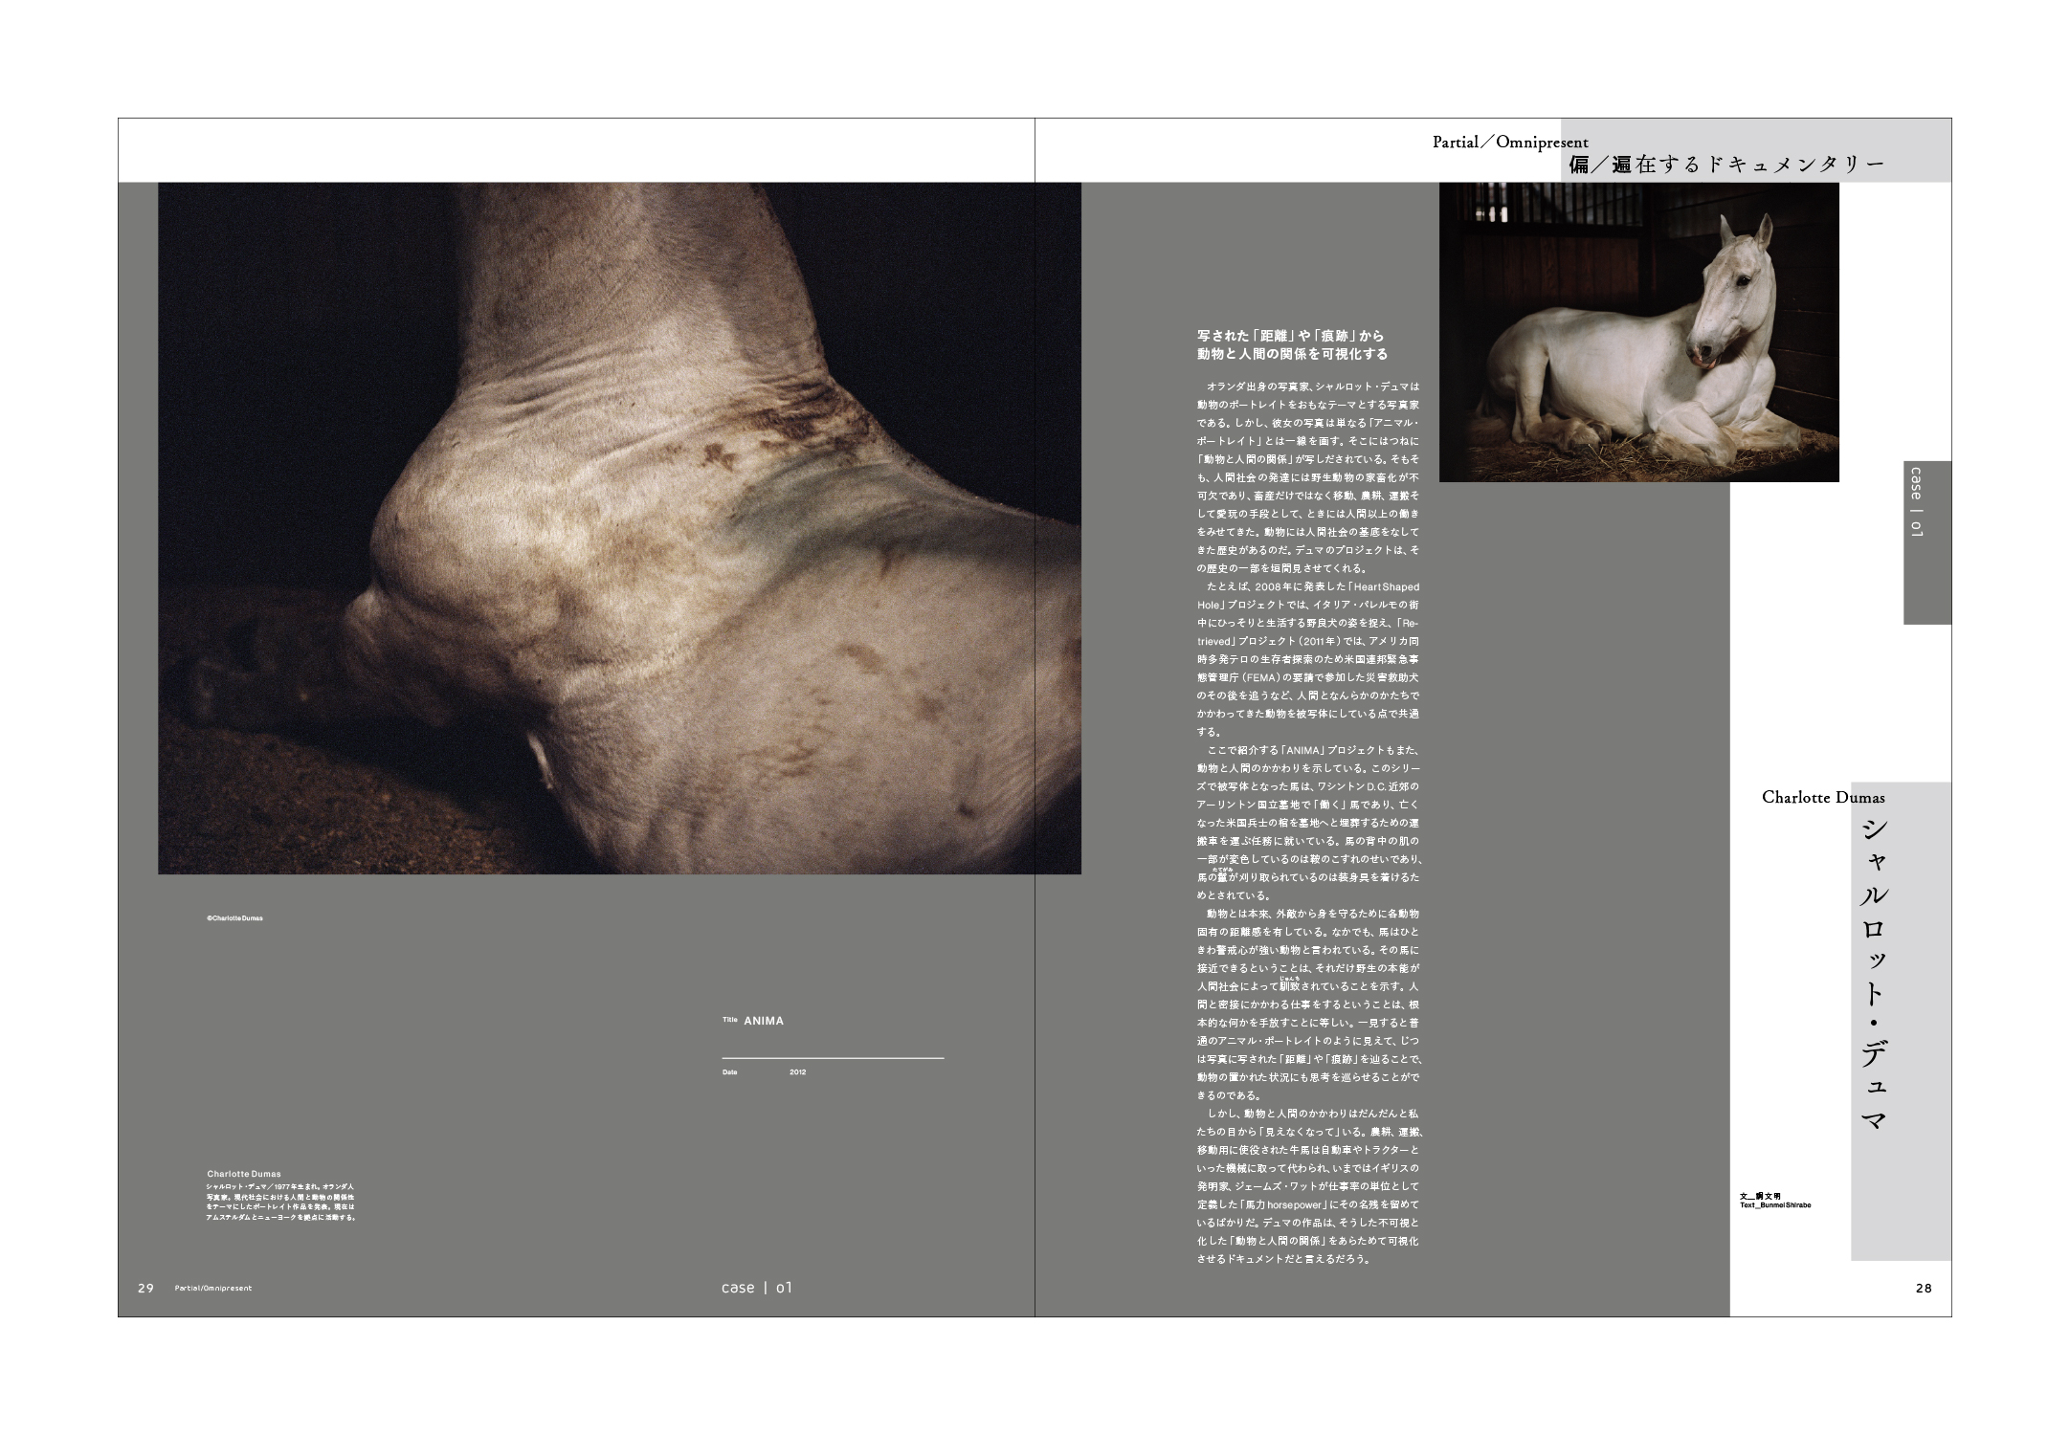Viewport: 2070px width, 1435px height.
Task: Click inside the main article body column
Action: (x=1307, y=823)
